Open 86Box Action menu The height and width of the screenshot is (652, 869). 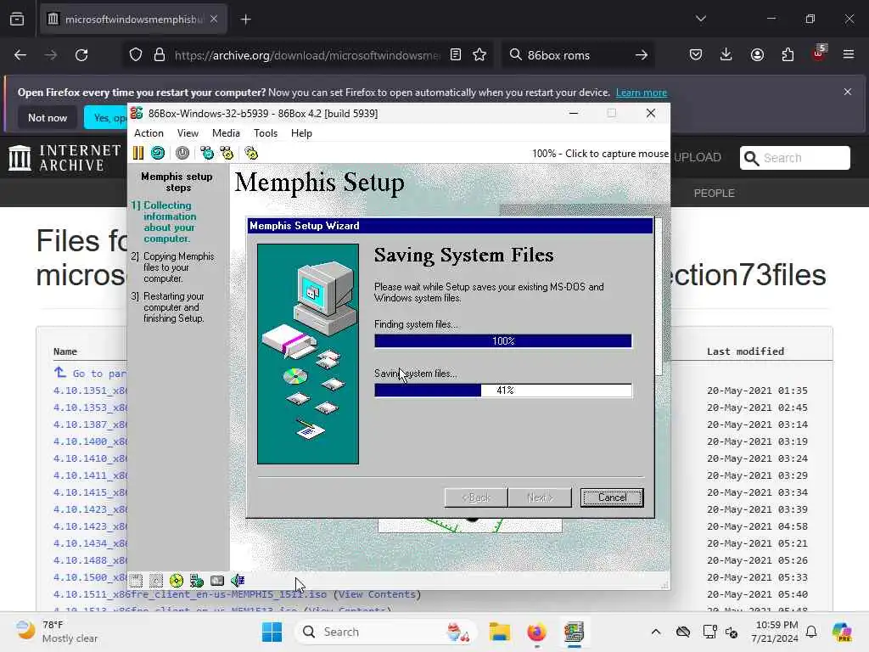149,133
